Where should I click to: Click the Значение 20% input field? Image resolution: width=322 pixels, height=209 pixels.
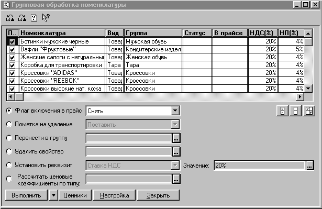(260, 165)
